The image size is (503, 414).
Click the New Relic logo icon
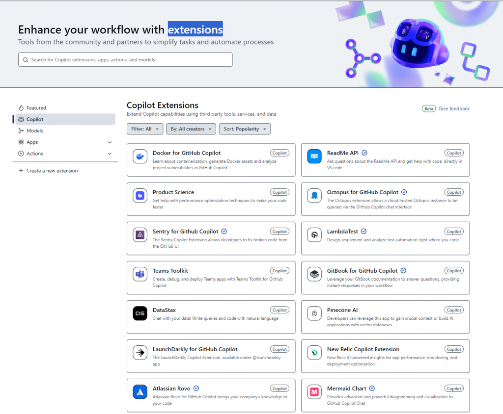point(314,353)
